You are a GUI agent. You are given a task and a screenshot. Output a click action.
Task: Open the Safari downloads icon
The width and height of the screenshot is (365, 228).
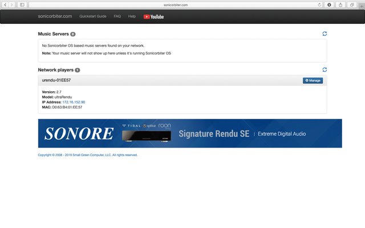[329, 5]
